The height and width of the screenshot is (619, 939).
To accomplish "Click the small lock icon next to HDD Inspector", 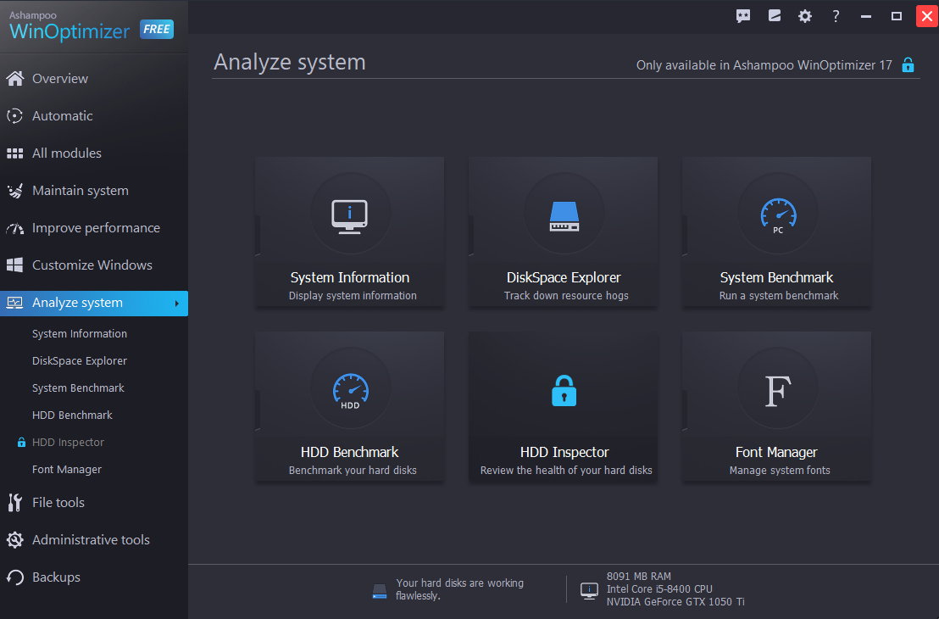I will [21, 443].
